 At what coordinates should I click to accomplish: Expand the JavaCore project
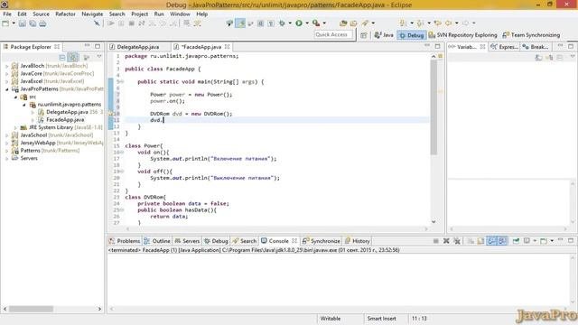click(6, 74)
